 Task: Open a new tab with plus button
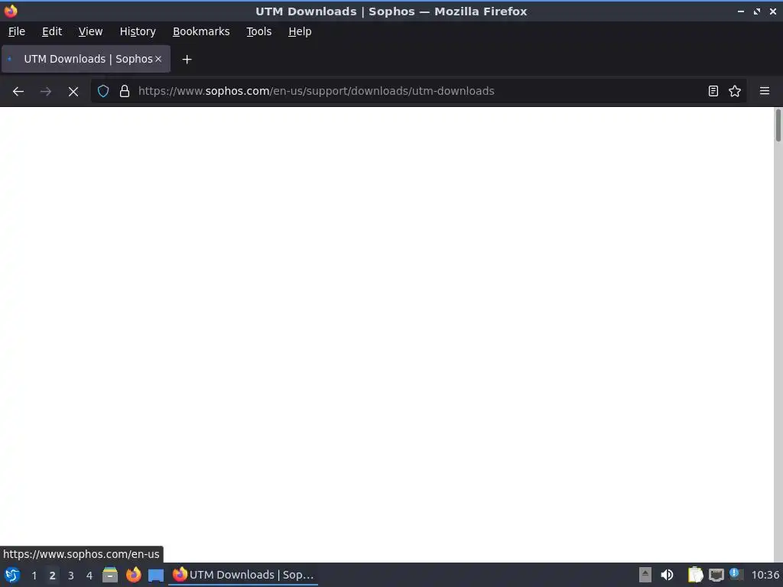pyautogui.click(x=187, y=60)
